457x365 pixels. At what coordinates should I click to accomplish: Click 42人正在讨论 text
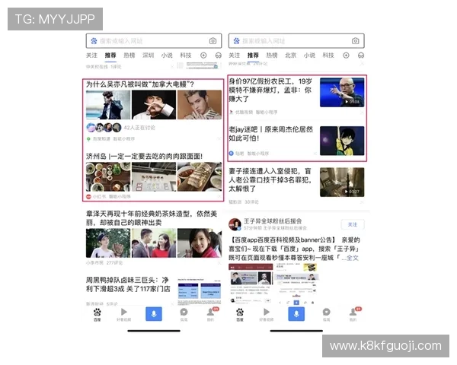(x=139, y=128)
